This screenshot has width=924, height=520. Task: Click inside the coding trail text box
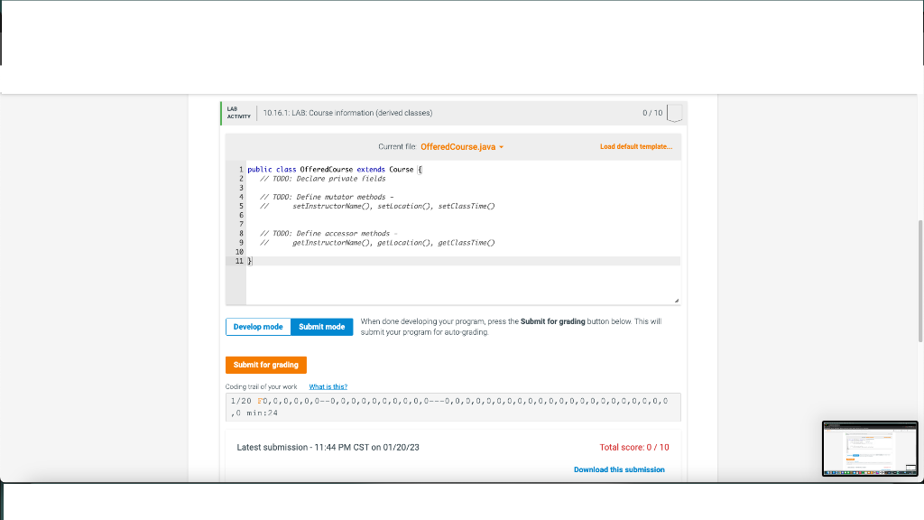point(451,407)
